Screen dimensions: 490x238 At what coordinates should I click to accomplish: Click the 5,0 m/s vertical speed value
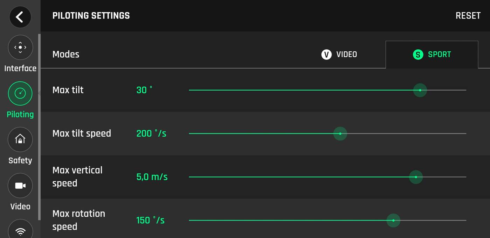click(x=152, y=177)
